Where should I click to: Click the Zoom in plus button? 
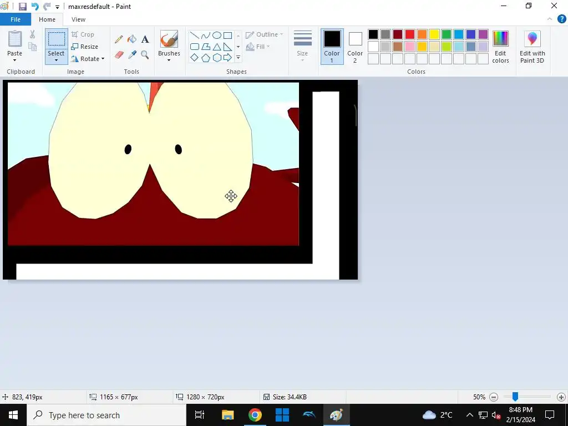[561, 397]
